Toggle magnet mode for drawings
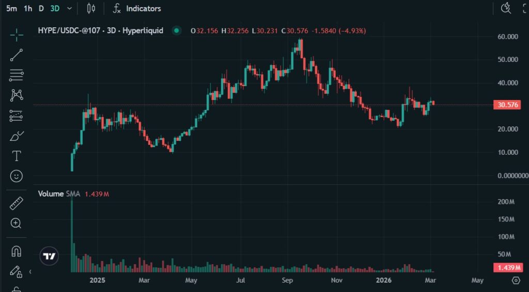The width and height of the screenshot is (529, 292). [17, 251]
